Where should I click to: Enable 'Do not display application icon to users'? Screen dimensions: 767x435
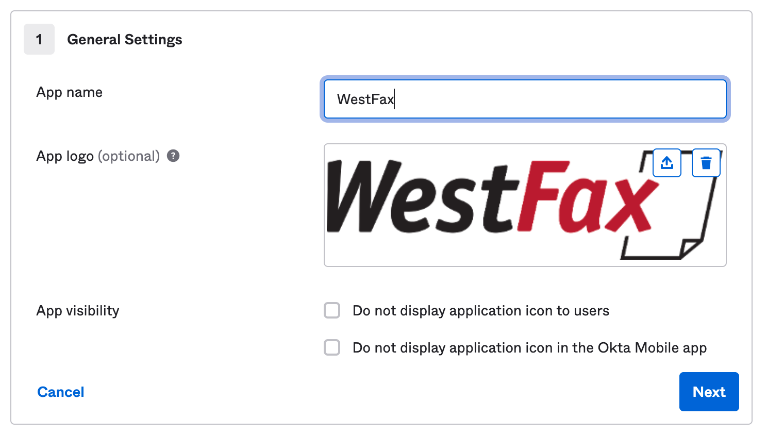tap(332, 310)
